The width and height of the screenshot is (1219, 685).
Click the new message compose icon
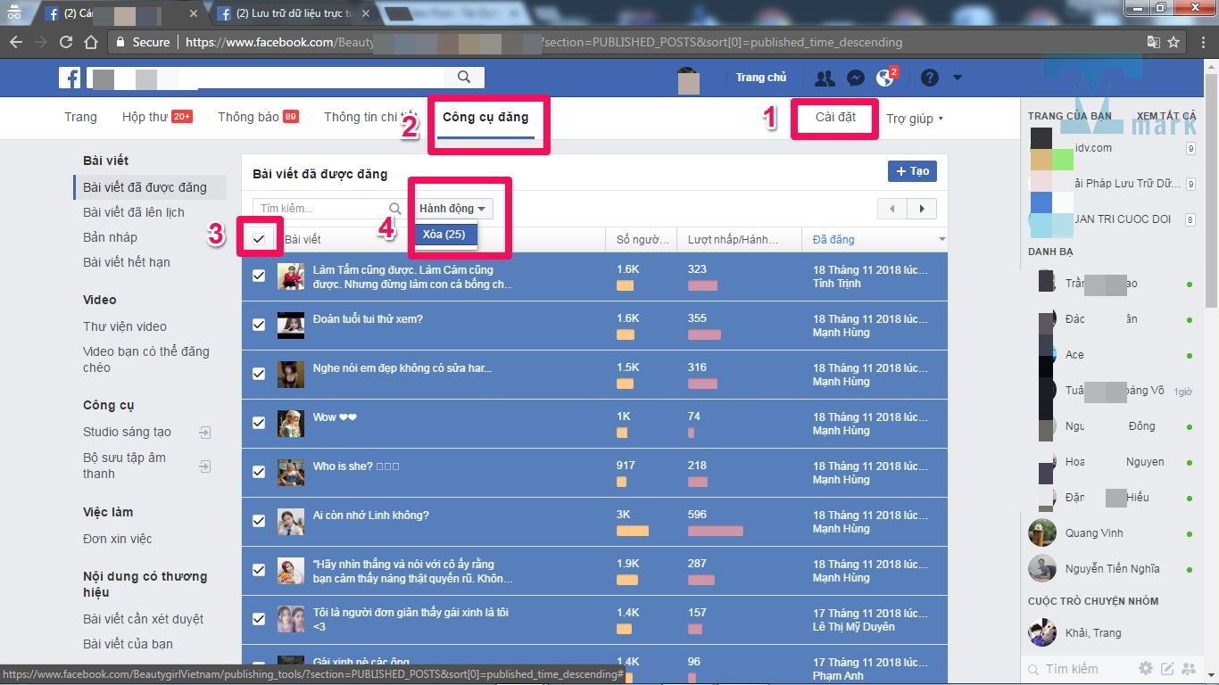click(x=1167, y=668)
